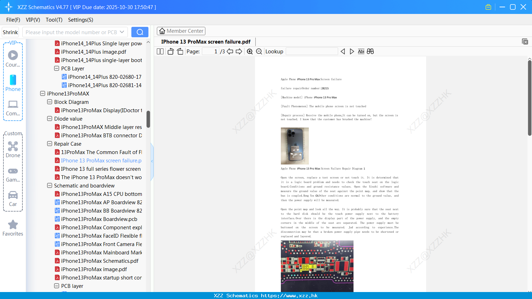Zoom out of the PDF
Viewport: 532px width, 299px height.
click(259, 52)
